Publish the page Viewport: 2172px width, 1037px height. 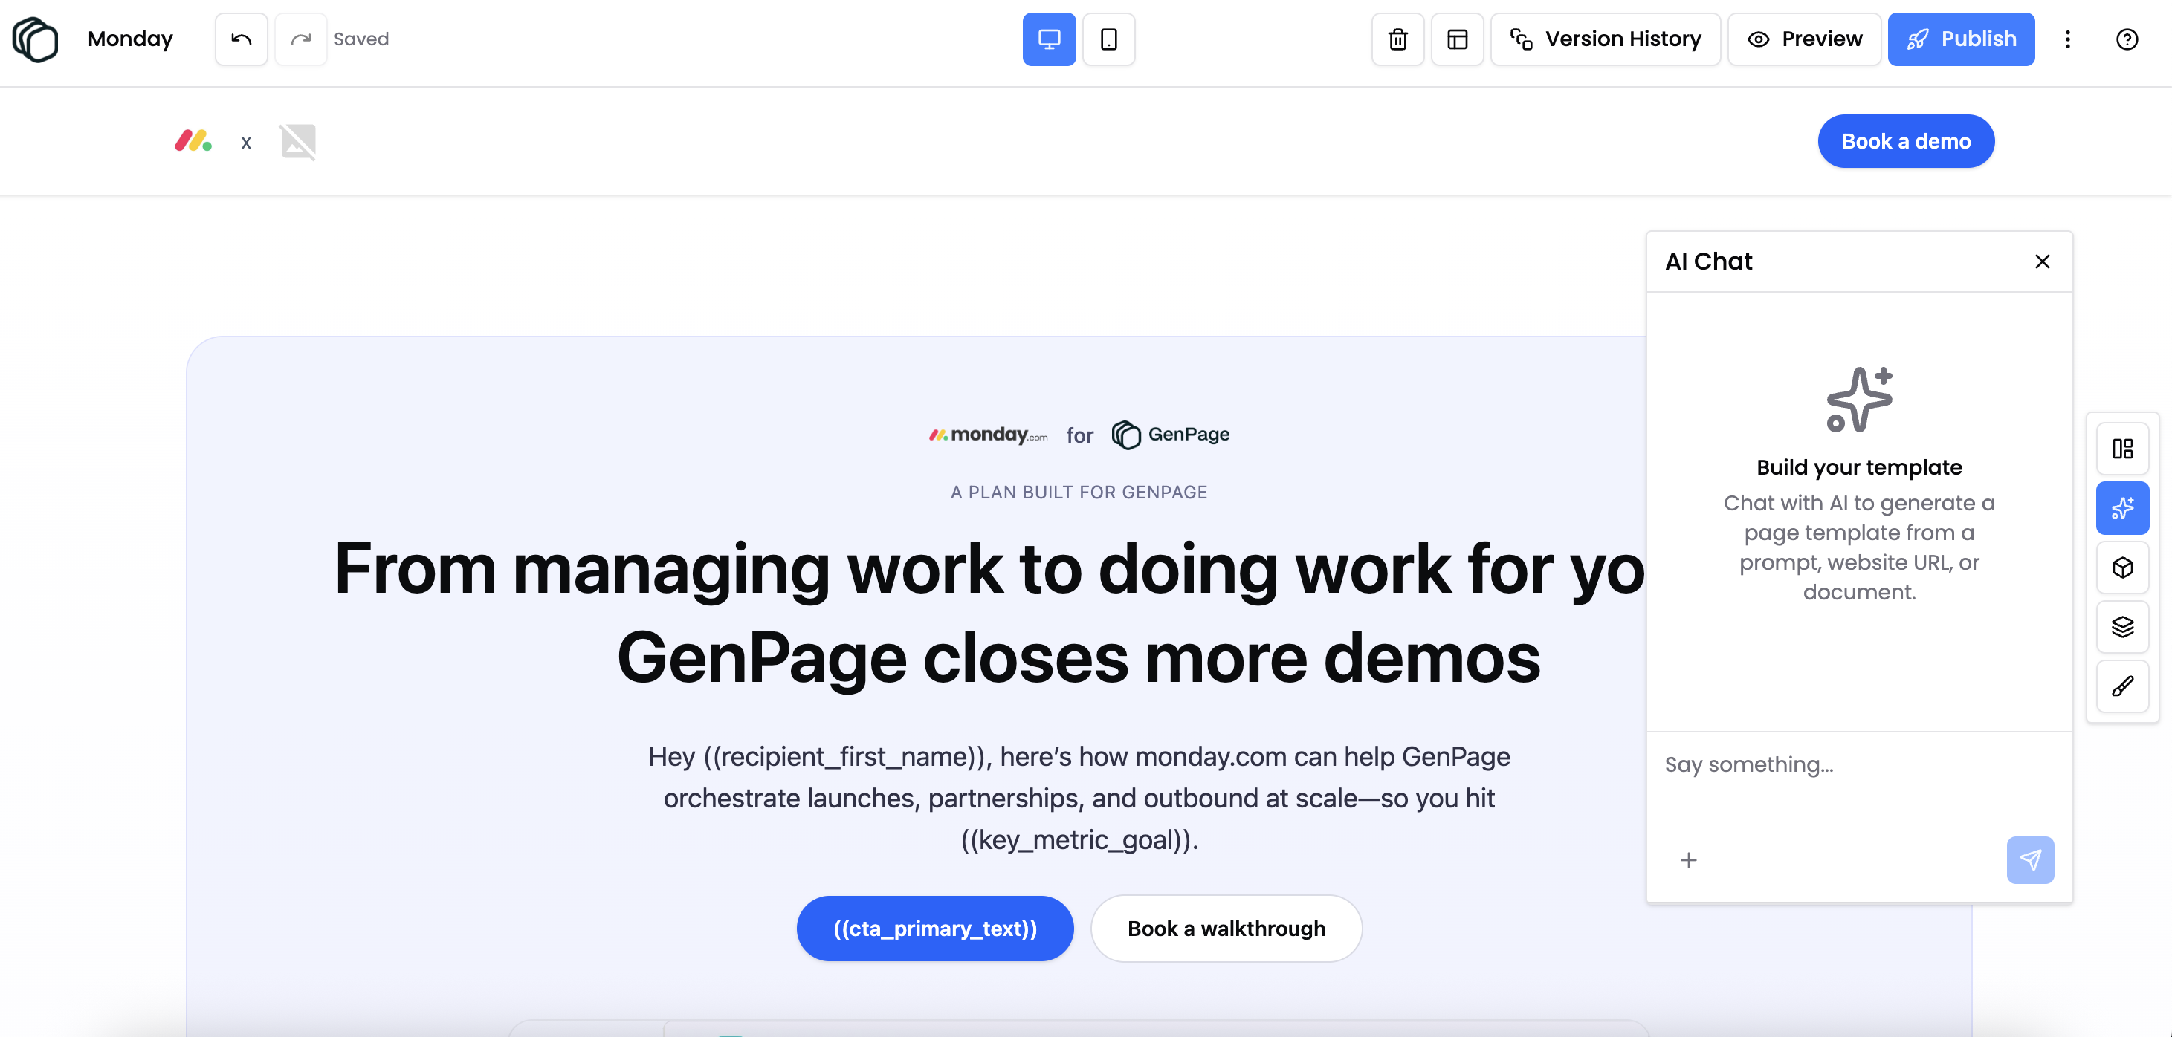(1960, 39)
